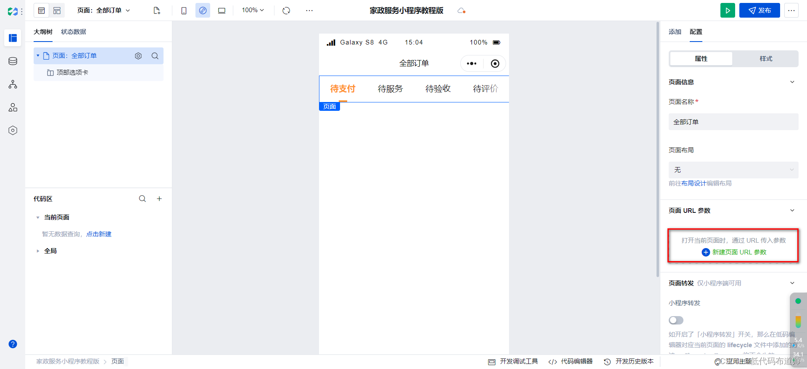Click the blue 页面 label tag on canvas
Screen dimensions: 807x369
tap(330, 107)
